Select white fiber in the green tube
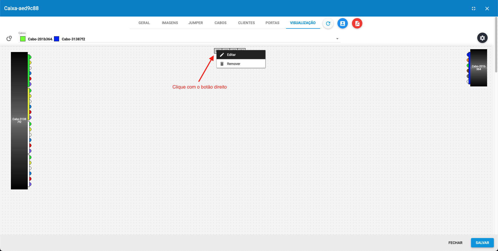 point(30,68)
